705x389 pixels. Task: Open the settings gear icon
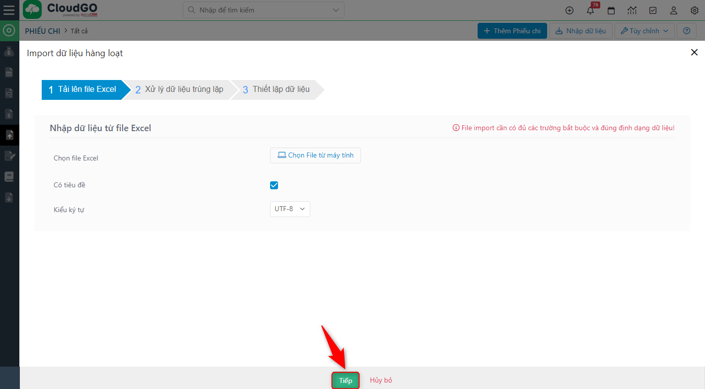[x=694, y=10]
